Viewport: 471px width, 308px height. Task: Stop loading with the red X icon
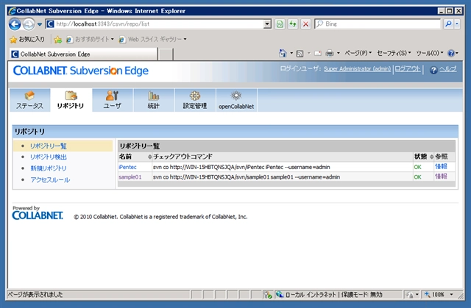pos(305,24)
